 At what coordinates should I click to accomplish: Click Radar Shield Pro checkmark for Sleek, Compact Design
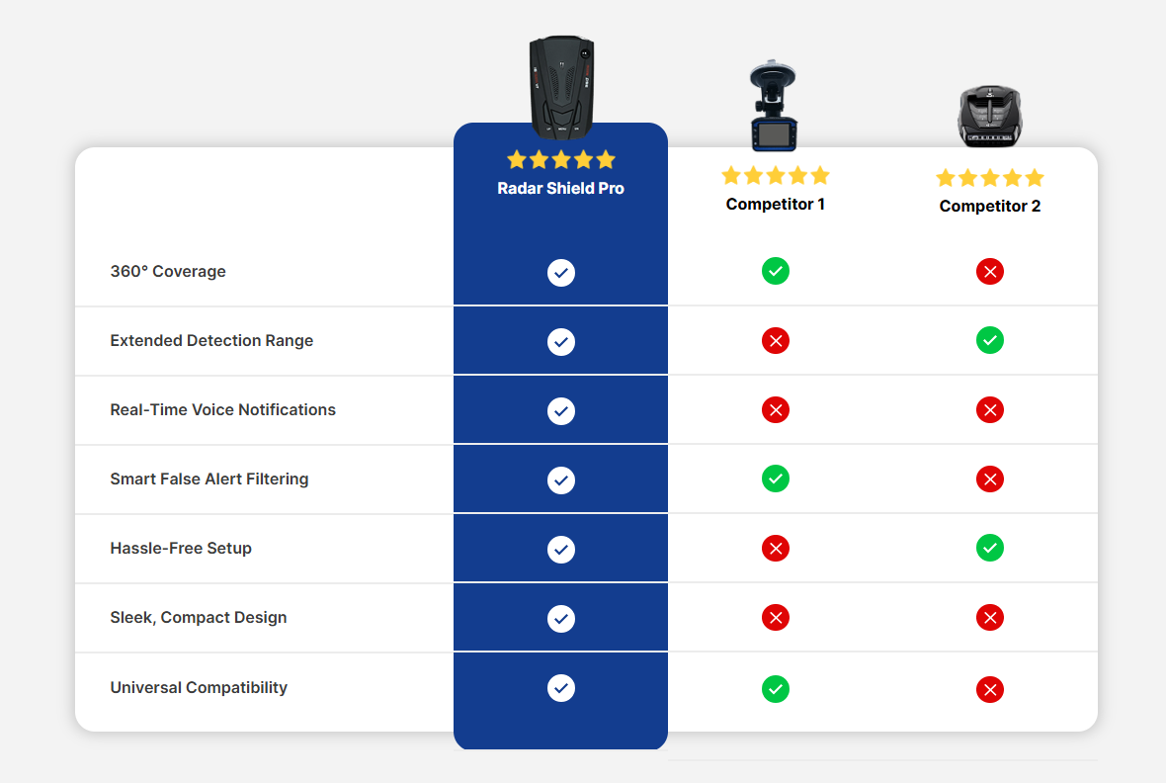coord(561,619)
